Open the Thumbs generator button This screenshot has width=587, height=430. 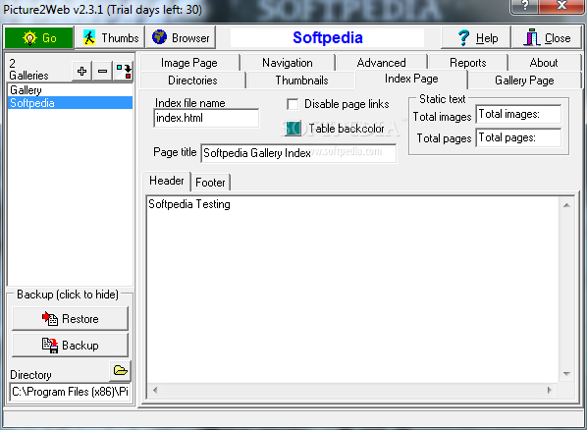[x=110, y=38]
